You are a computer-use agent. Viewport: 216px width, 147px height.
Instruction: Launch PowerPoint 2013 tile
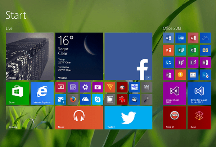click(x=168, y=50)
